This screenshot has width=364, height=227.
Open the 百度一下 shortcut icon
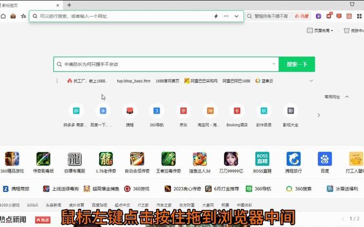103,111
